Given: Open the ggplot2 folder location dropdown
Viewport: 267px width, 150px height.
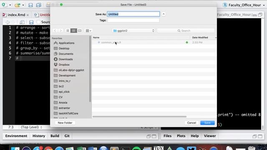Looking at the screenshot, I should [x=133, y=30].
